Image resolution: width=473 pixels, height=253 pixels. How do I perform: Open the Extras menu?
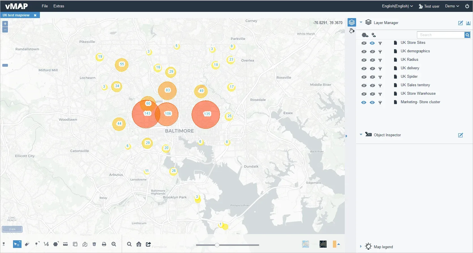tap(59, 6)
